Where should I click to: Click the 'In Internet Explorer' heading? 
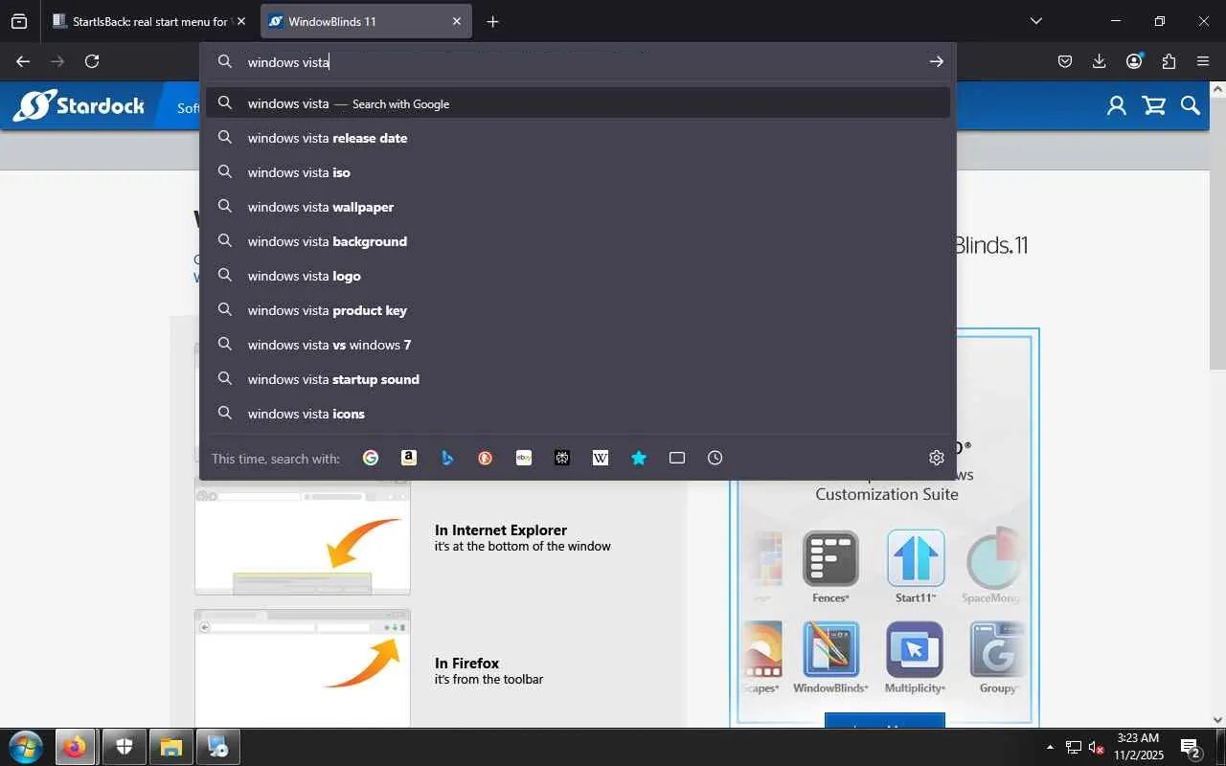(x=501, y=530)
